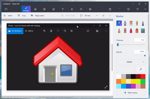Click the Delete trash icon in Photos
This screenshot has width=150, height=99.
pos(51,31)
